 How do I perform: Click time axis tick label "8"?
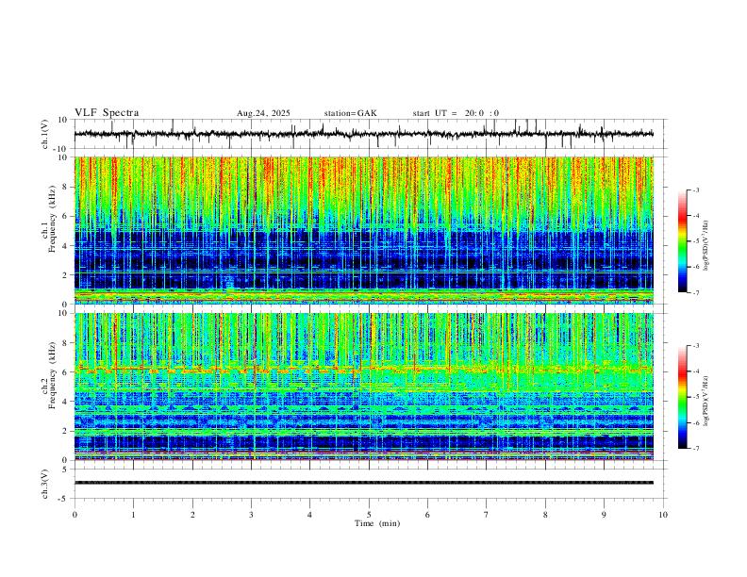(x=545, y=515)
